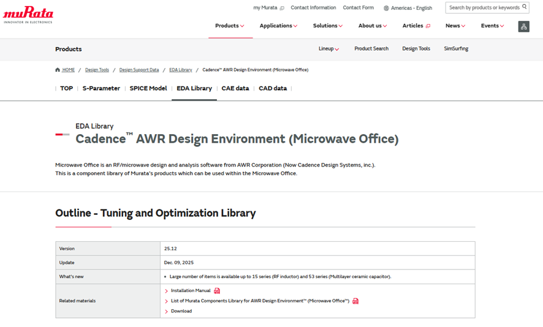
Task: Select the SPICE Model tab
Action: (x=148, y=88)
